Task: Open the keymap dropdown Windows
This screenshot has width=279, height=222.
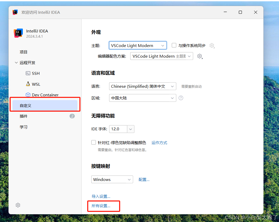Action: point(112,179)
